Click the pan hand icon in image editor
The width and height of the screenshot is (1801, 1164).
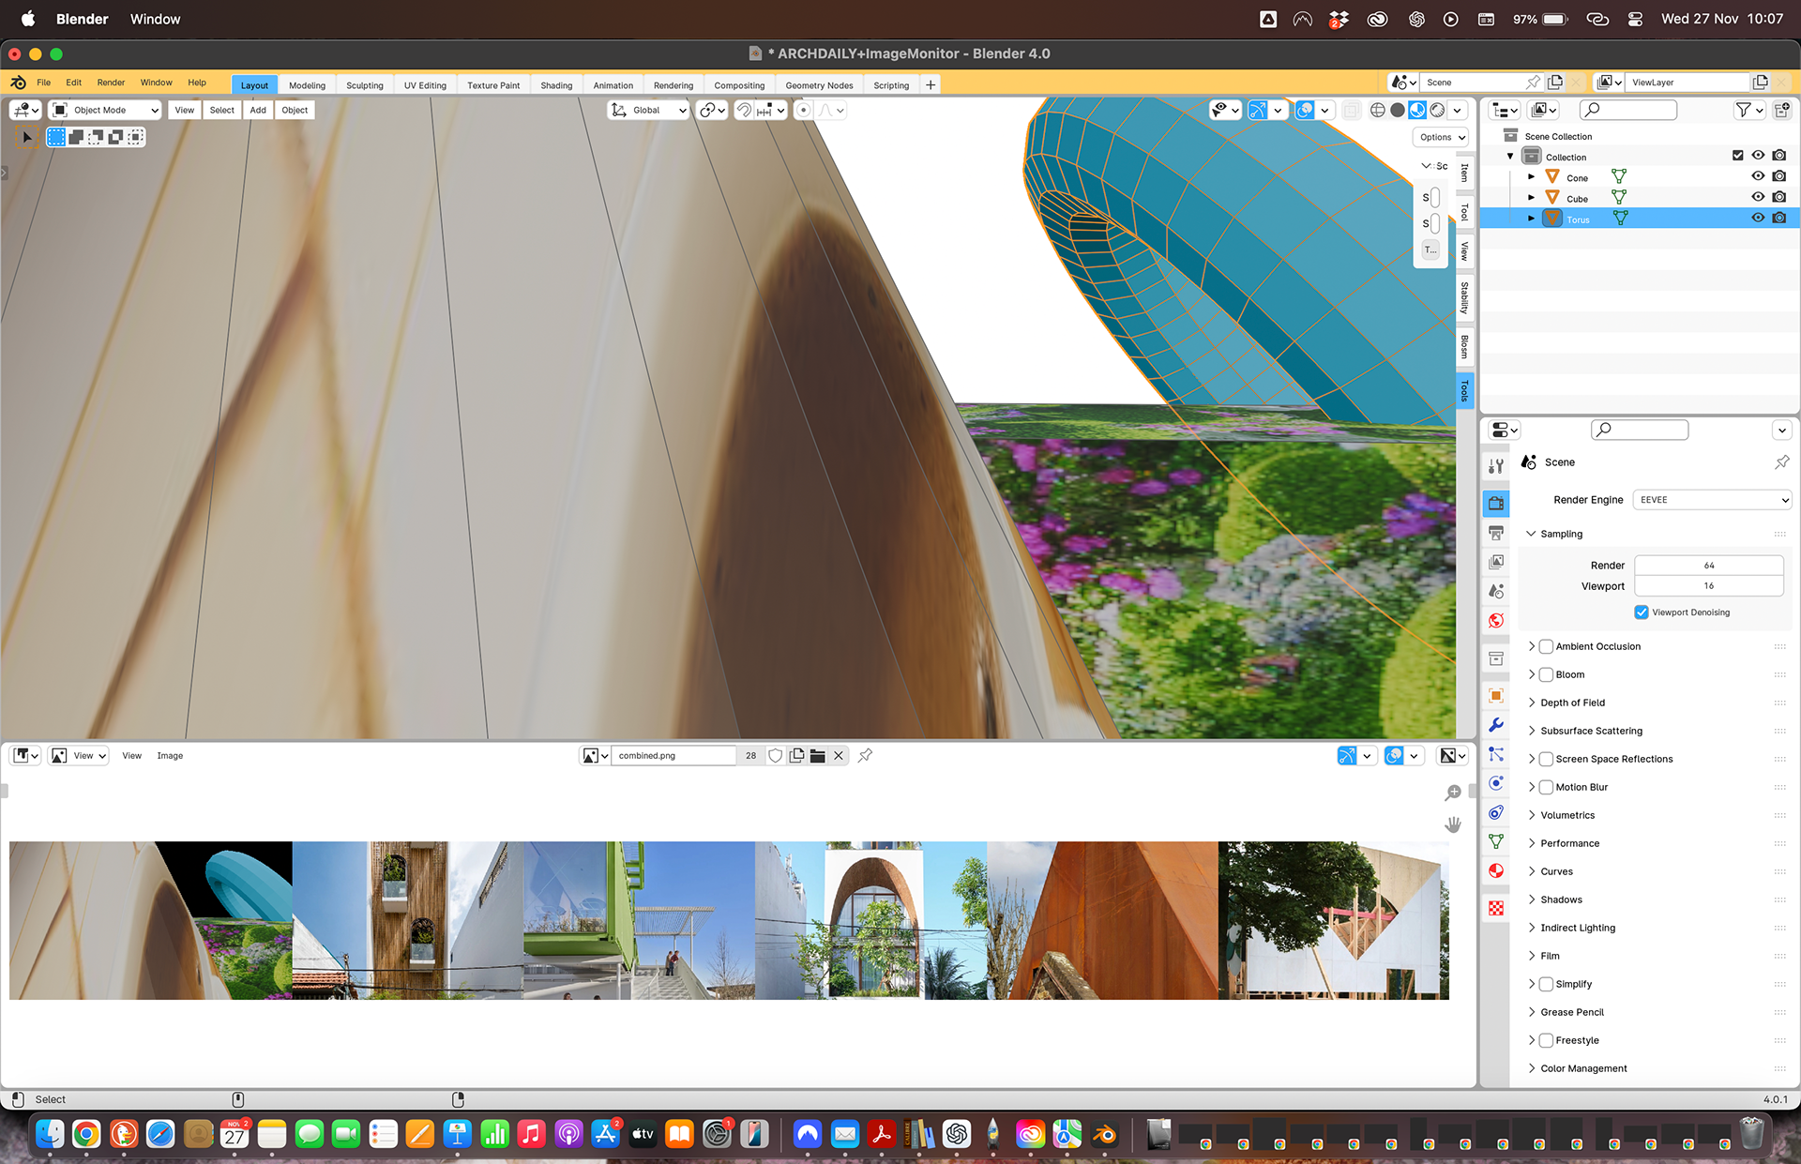tap(1453, 824)
